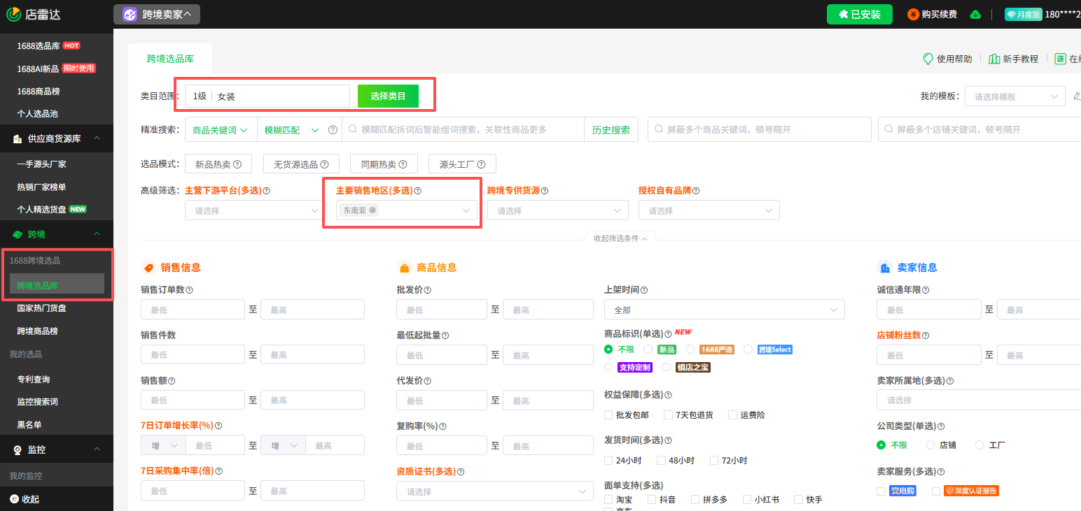1081x511 pixels.
Task: Open 跨境商品榜 in the sidebar
Action: 37,331
